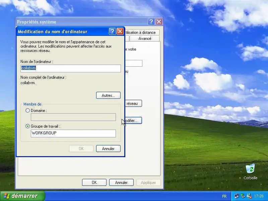Click the disabled Domaine text field

click(73, 117)
